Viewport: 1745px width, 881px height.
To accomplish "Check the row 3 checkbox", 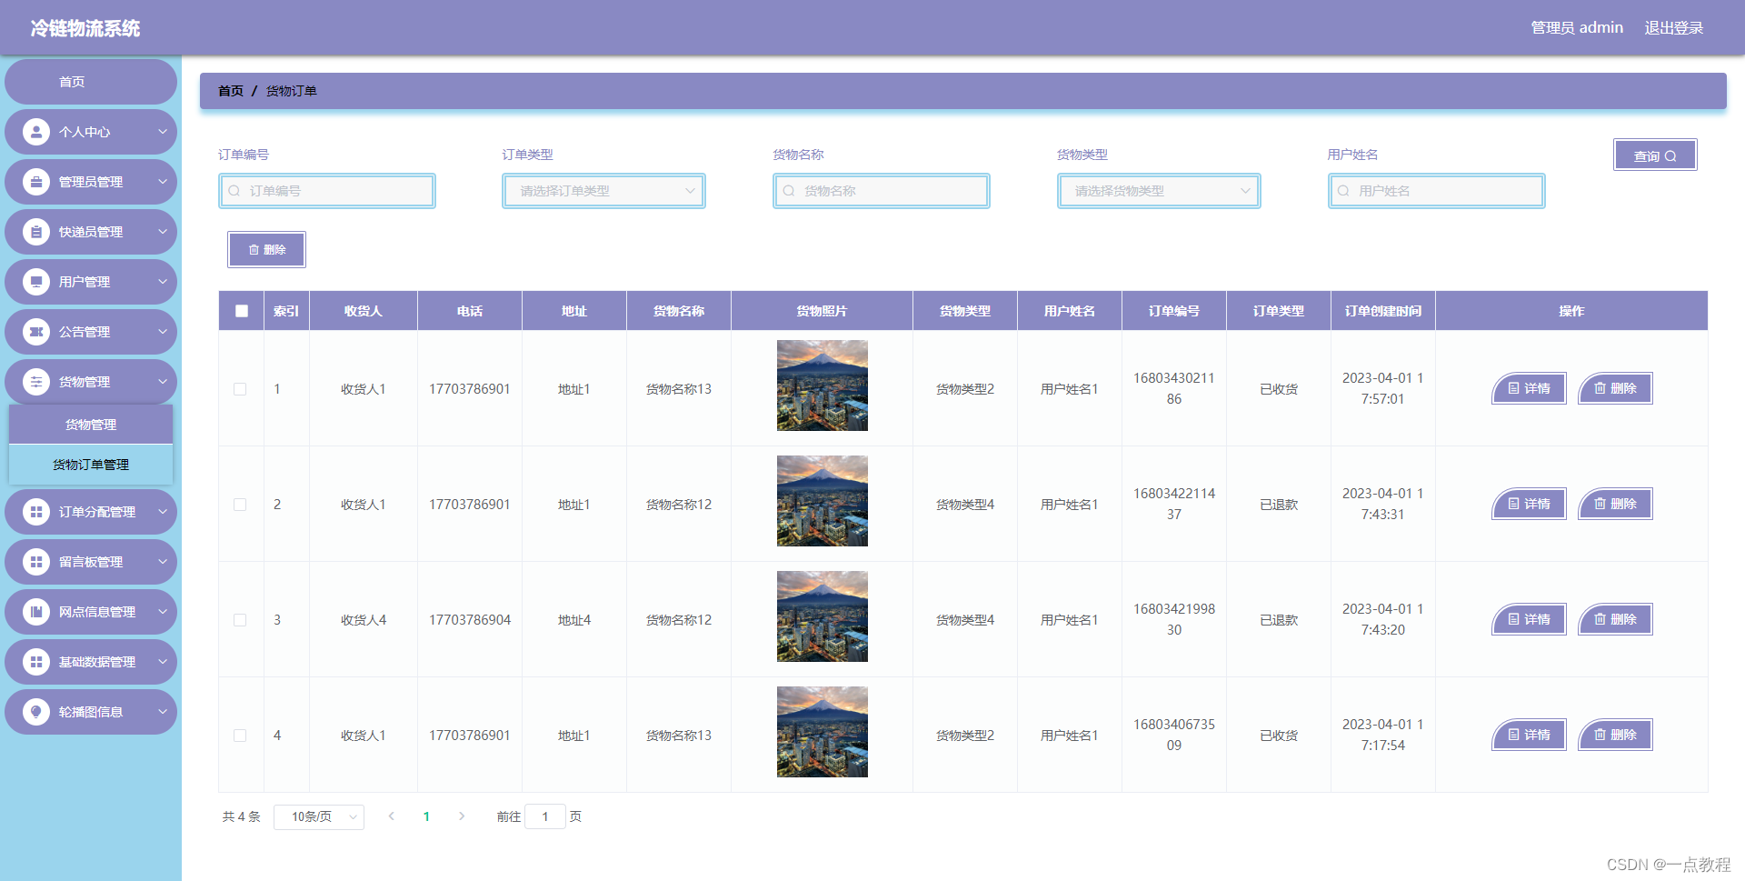I will pyautogui.click(x=240, y=620).
